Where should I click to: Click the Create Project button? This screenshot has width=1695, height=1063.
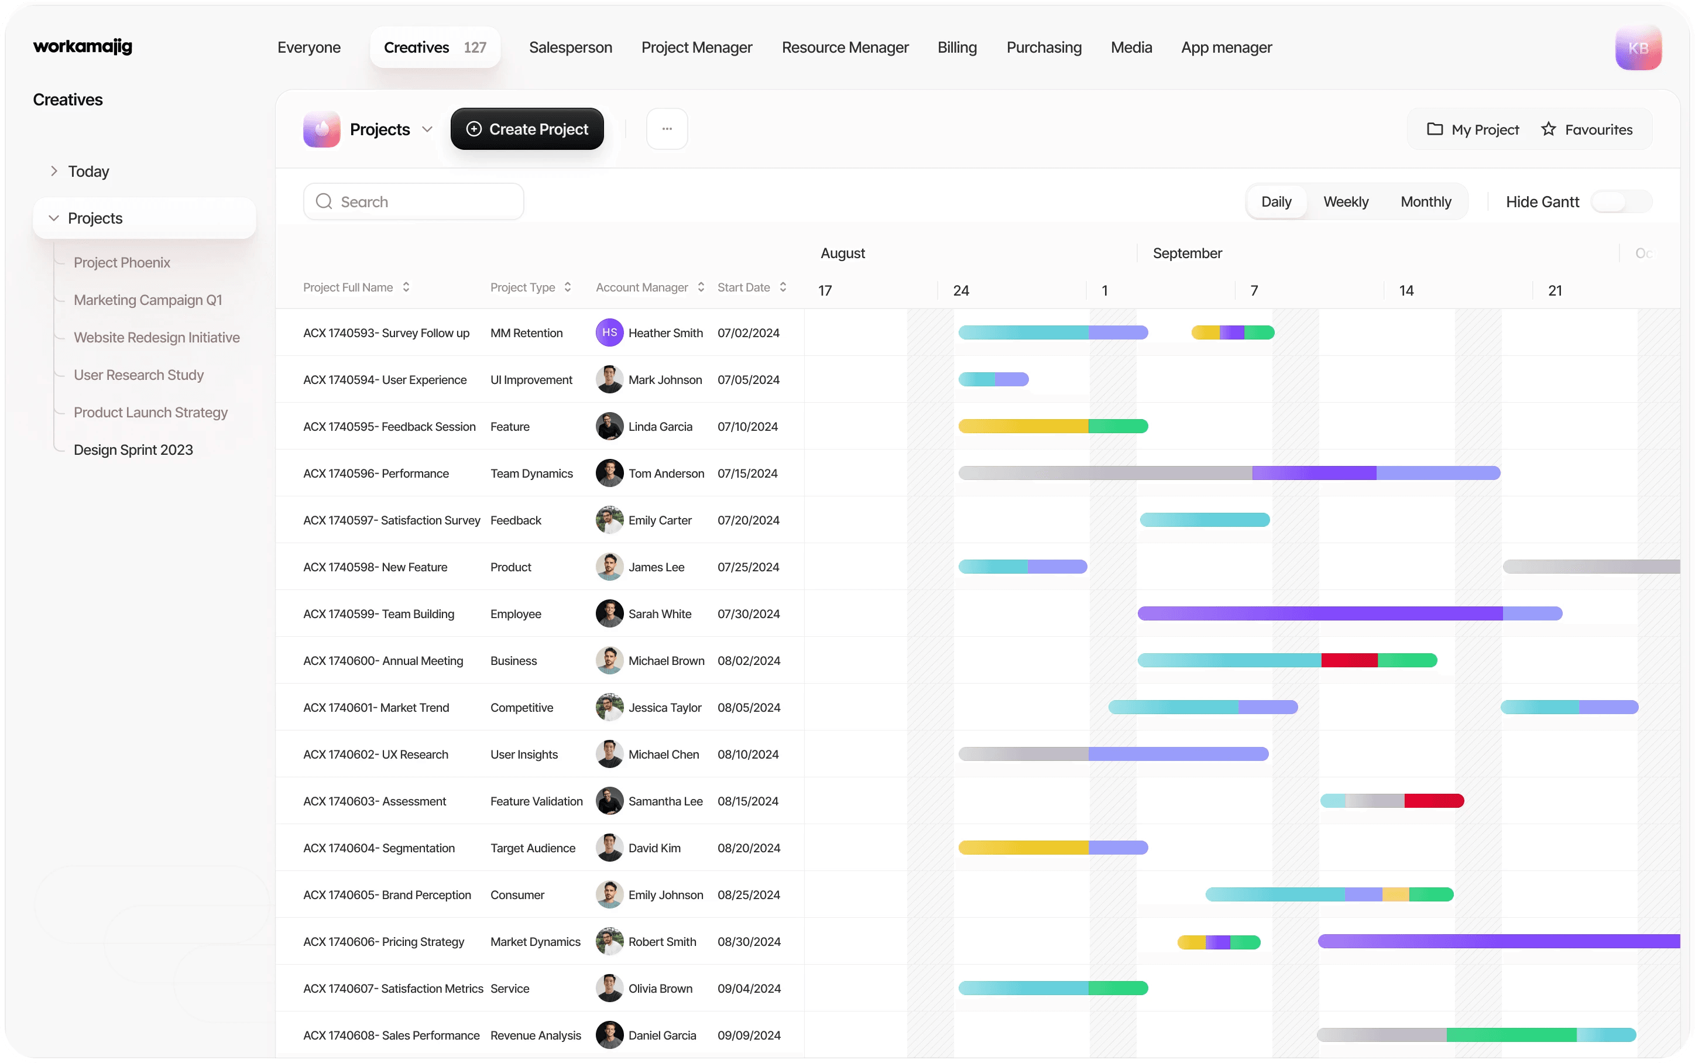tap(526, 129)
